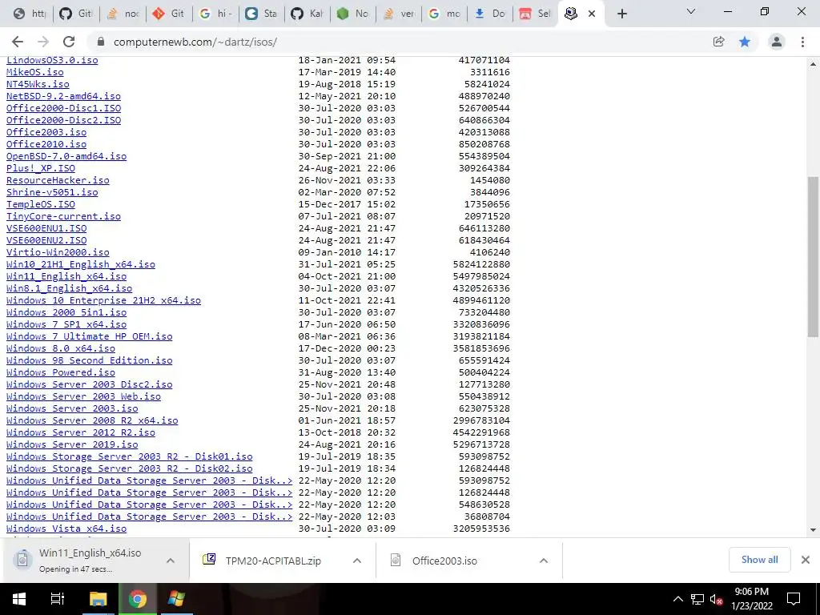Open the notification center icon
The image size is (820, 615).
click(x=794, y=599)
